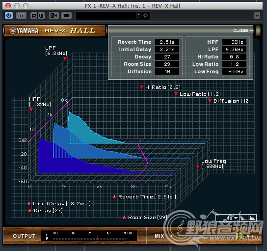The width and height of the screenshot is (267, 251).
Task: Click the preset up/down stepper arrows
Action: [x=138, y=16]
